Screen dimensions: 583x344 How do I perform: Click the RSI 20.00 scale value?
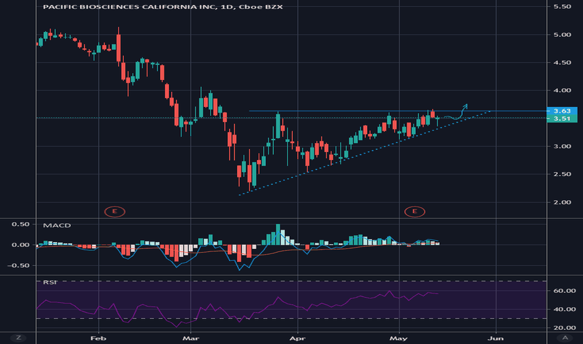pyautogui.click(x=564, y=328)
